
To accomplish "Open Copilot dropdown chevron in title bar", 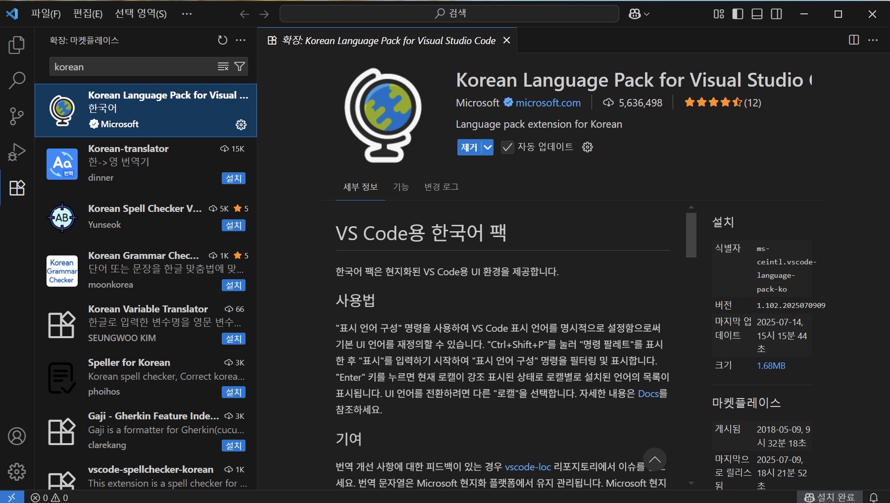I will pos(646,14).
